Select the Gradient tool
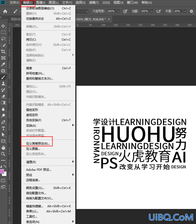This screenshot has width=196, height=224. pos(3,103)
